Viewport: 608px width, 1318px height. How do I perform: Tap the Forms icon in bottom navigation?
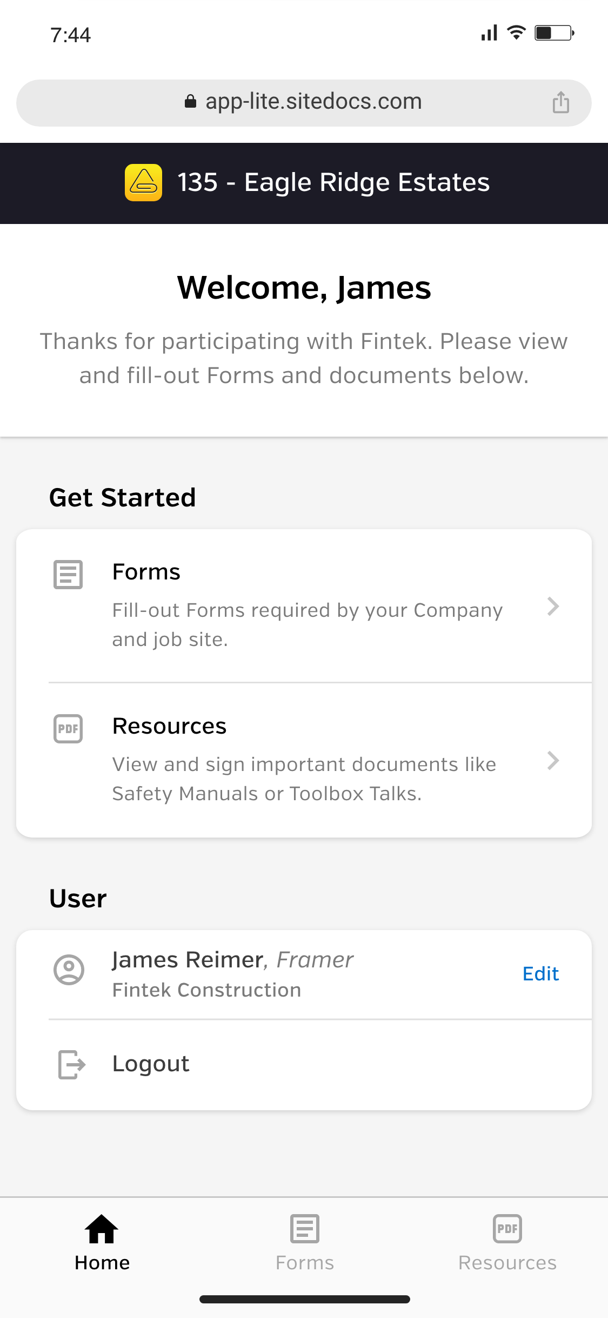305,1229
